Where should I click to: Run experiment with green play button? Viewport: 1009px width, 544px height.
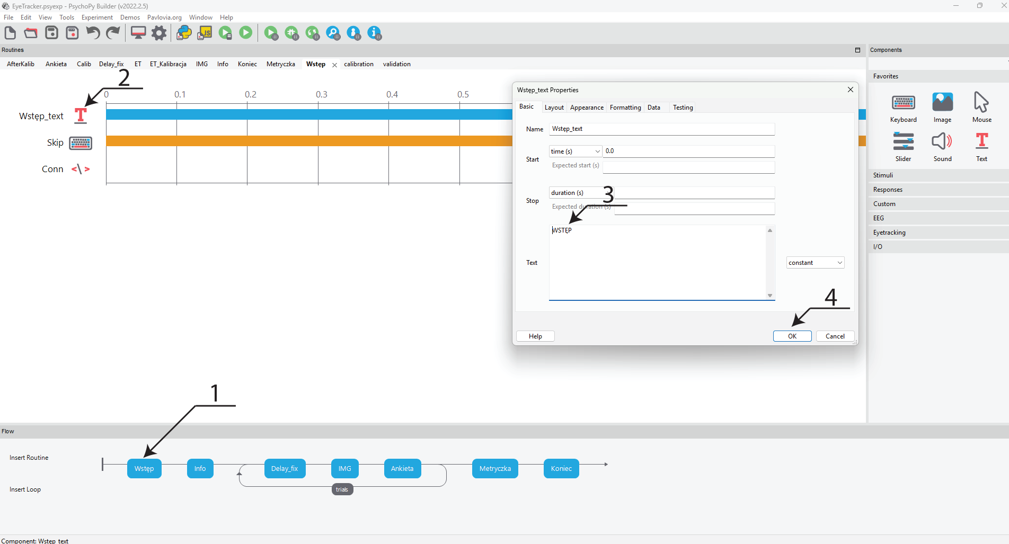pos(246,33)
